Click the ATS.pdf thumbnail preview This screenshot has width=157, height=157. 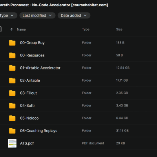click(x=12, y=143)
